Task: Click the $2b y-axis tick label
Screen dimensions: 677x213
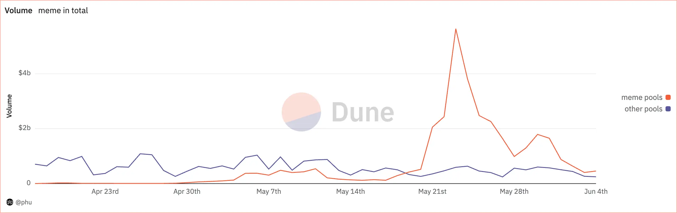Action: tap(25, 128)
